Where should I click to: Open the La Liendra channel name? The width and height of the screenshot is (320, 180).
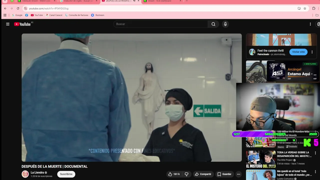tap(37, 172)
